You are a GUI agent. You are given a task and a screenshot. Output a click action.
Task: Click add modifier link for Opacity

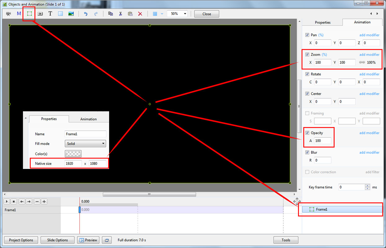369,133
